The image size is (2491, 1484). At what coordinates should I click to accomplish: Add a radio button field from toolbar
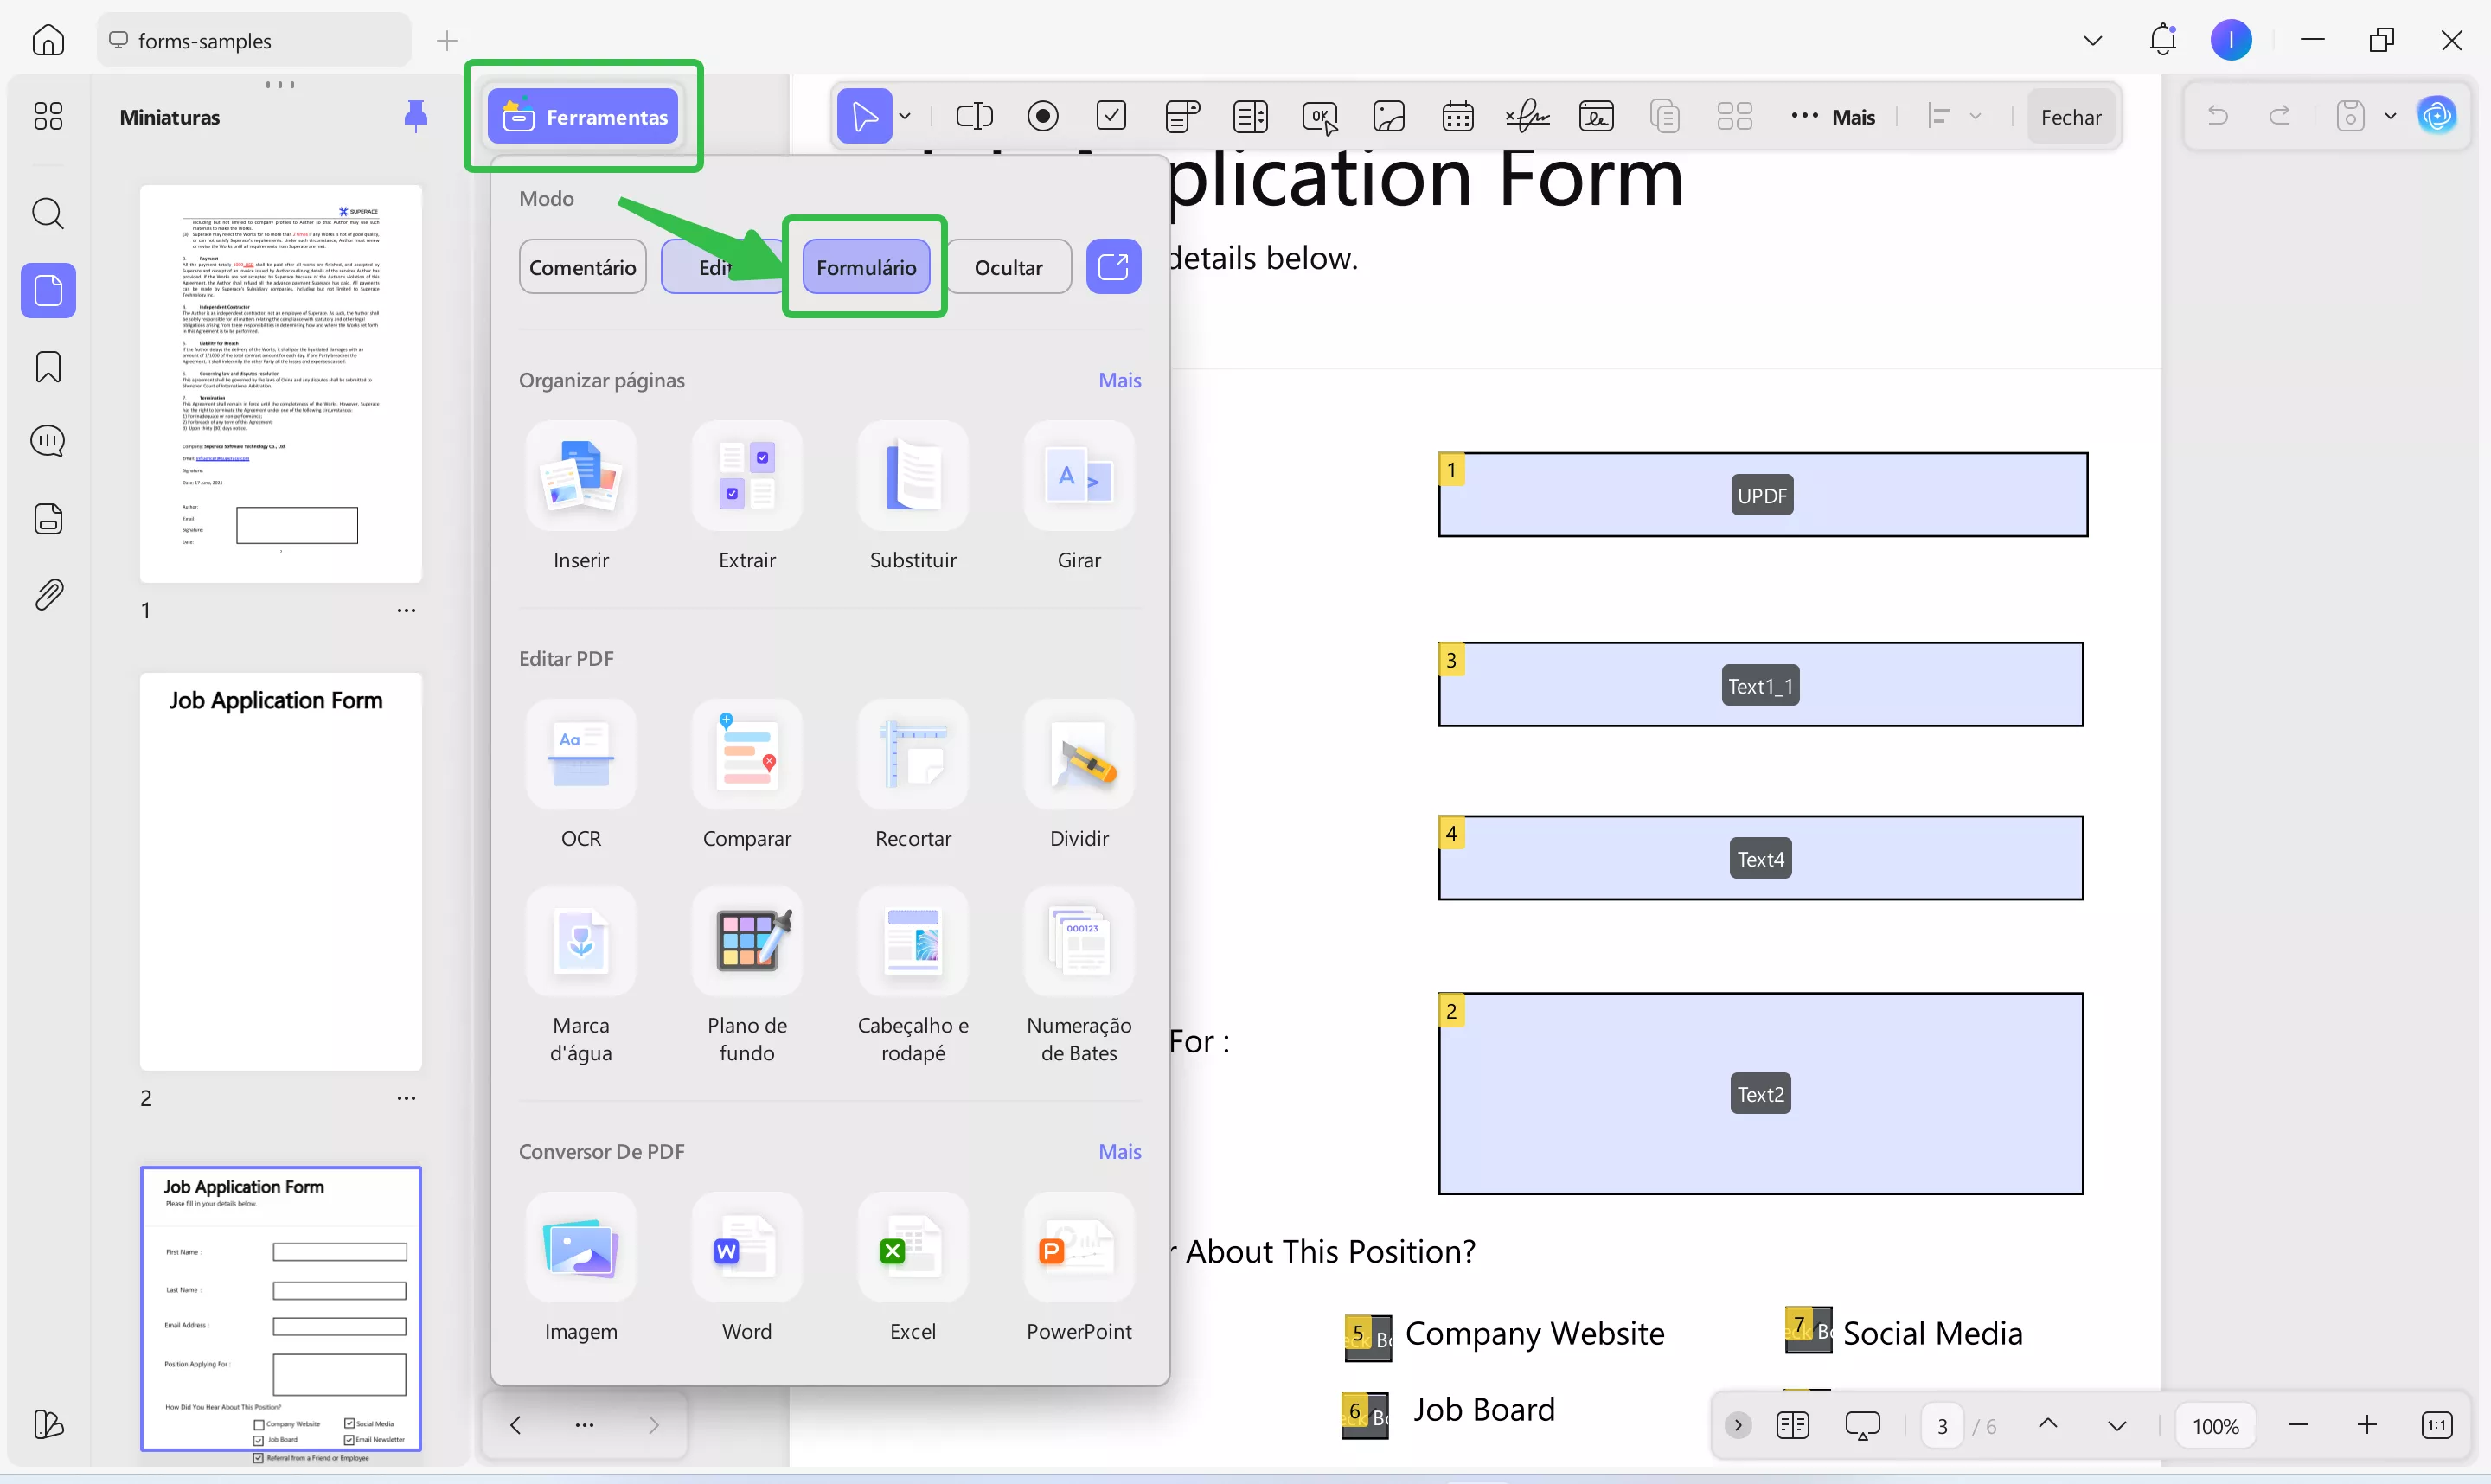click(1042, 117)
